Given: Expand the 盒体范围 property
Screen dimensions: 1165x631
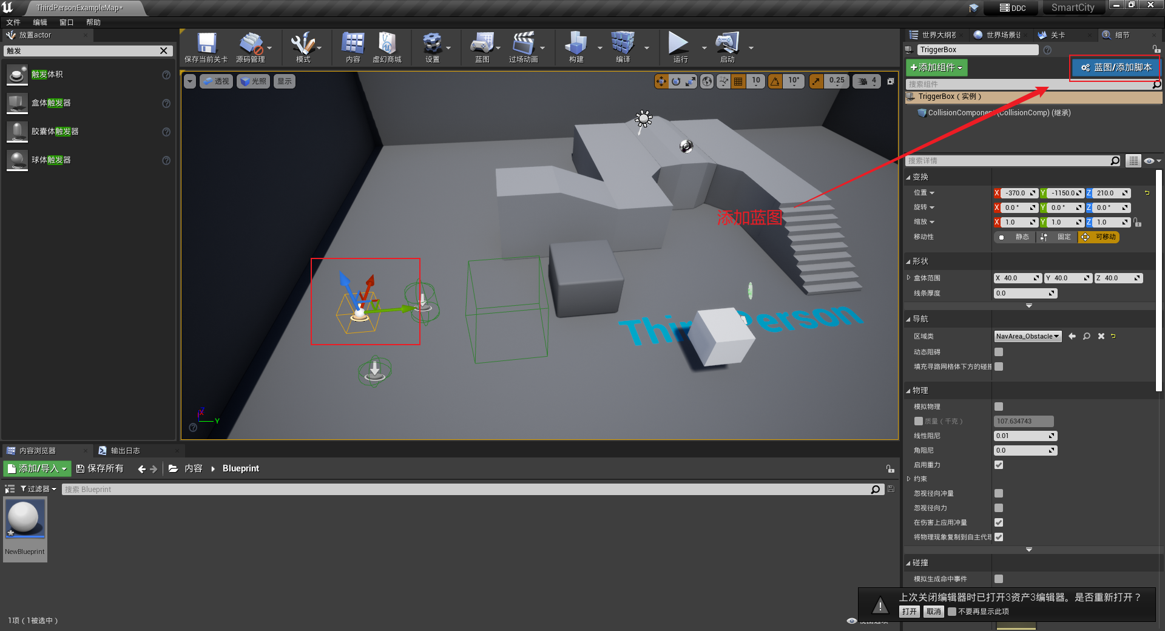Looking at the screenshot, I should pos(908,278).
